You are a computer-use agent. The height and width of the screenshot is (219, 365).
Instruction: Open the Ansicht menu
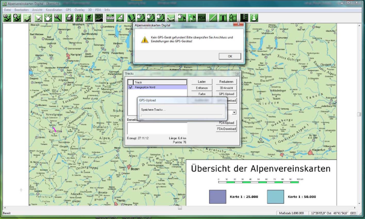[37, 10]
